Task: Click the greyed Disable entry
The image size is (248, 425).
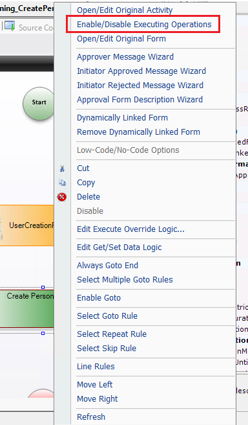Action: coord(90,211)
